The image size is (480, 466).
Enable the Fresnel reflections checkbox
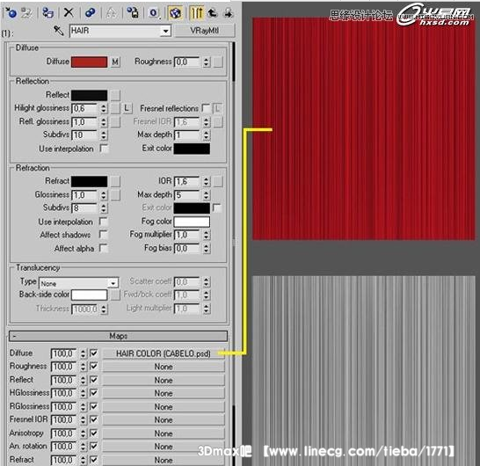pos(206,108)
